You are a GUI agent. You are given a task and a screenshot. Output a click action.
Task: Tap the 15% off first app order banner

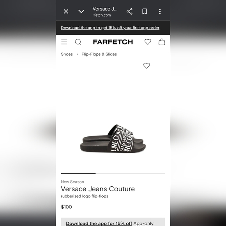click(110, 28)
